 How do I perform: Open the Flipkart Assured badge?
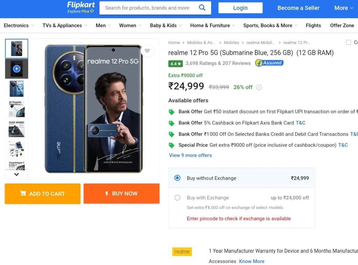pyautogui.click(x=270, y=63)
